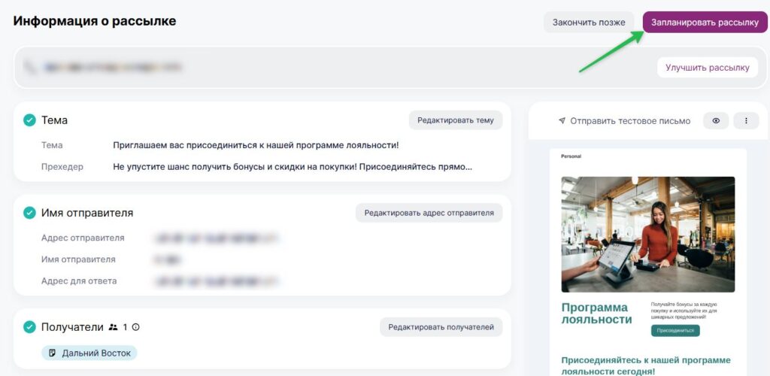Viewport: 770px width, 376px height.
Task: Click the green checkmark next to Имя отправителя
Action: [29, 213]
